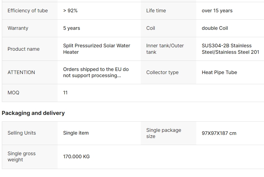
Task: Click the '97X97X187 cm' package size
Action: coord(219,133)
